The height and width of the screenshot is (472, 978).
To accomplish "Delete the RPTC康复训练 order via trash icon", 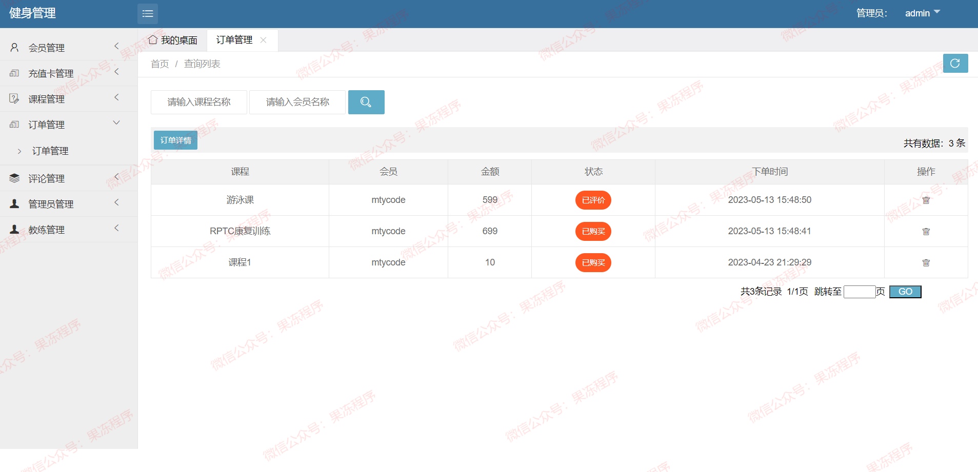I will click(x=926, y=232).
